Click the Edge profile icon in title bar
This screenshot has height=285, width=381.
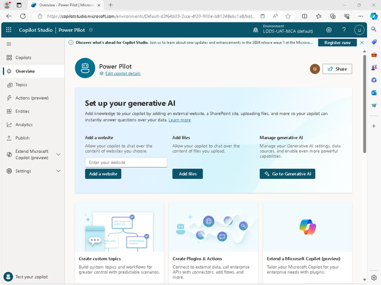(7, 5)
